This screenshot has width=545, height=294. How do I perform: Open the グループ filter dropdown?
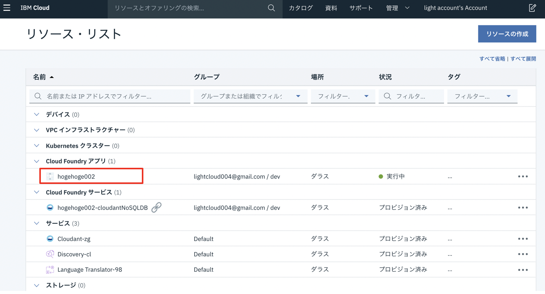(x=251, y=96)
